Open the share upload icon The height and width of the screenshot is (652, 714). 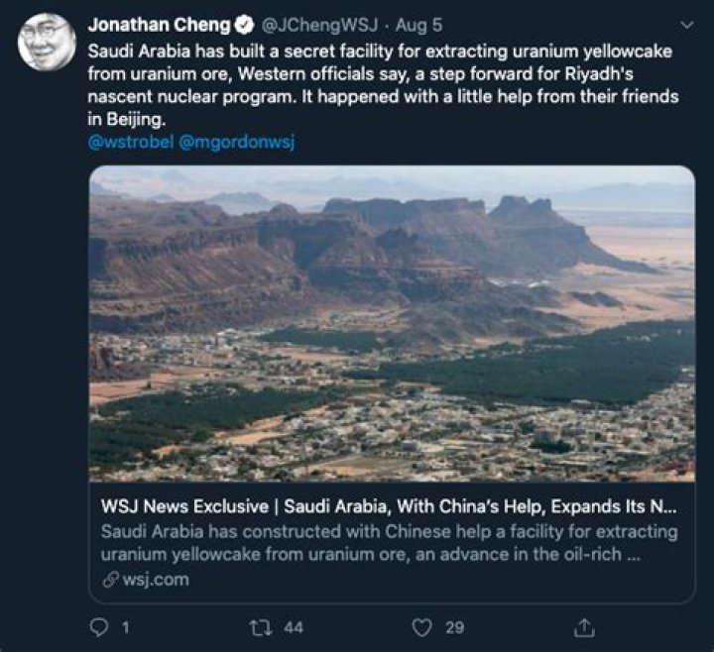tap(584, 628)
